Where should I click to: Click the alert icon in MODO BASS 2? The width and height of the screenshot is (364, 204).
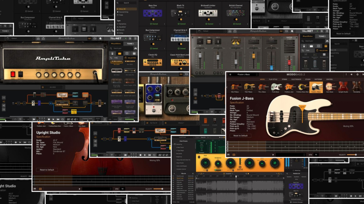pos(346,74)
